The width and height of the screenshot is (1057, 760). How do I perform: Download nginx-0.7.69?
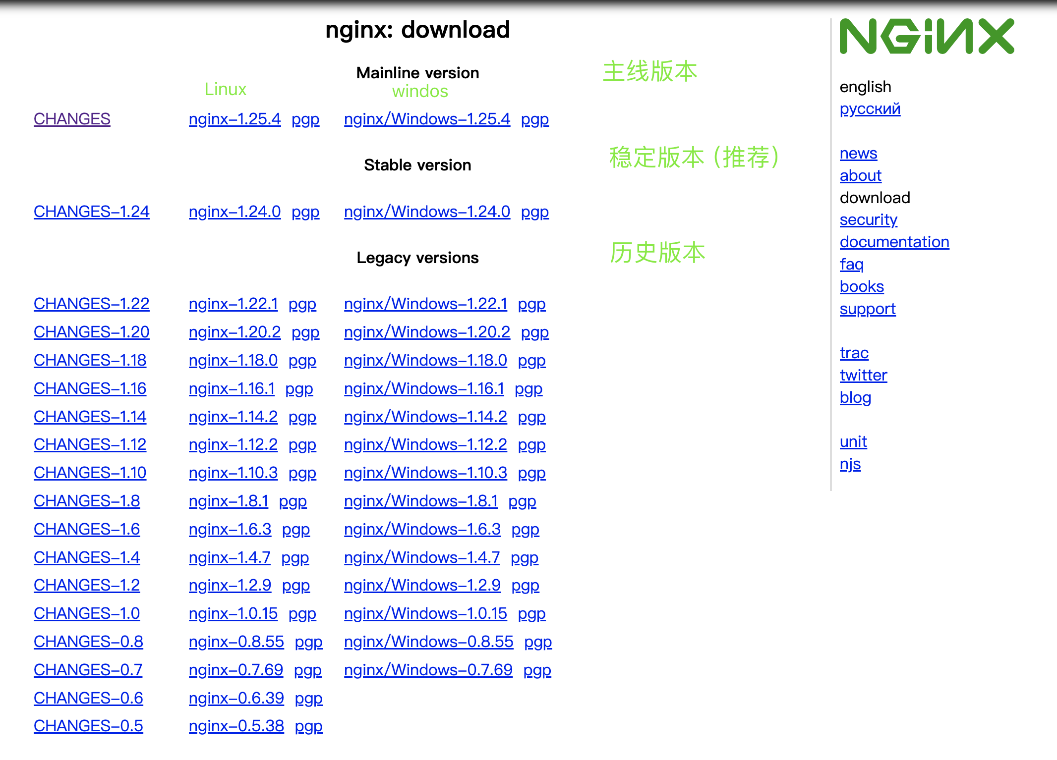point(236,670)
